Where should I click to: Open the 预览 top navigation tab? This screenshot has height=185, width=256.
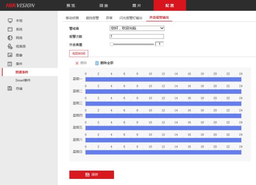click(x=71, y=6)
